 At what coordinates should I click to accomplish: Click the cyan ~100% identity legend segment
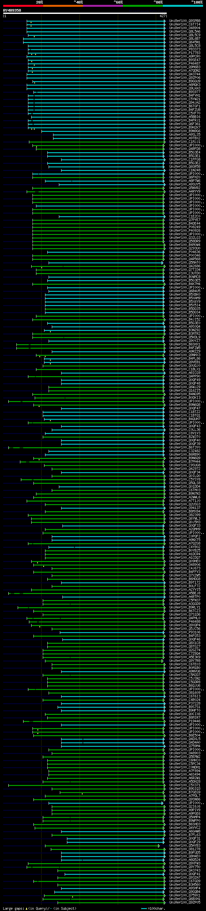click(x=183, y=6)
